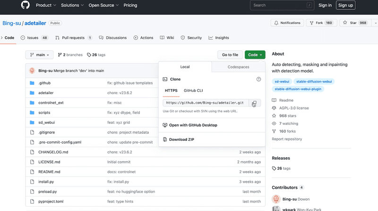Click the Sign in link

(x=325, y=5)
